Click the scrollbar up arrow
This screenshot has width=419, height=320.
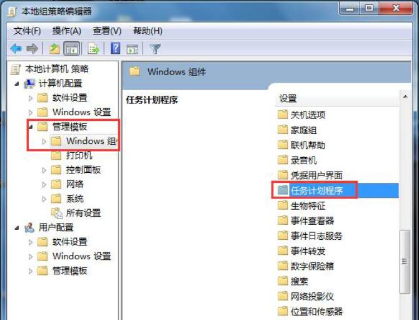(405, 97)
